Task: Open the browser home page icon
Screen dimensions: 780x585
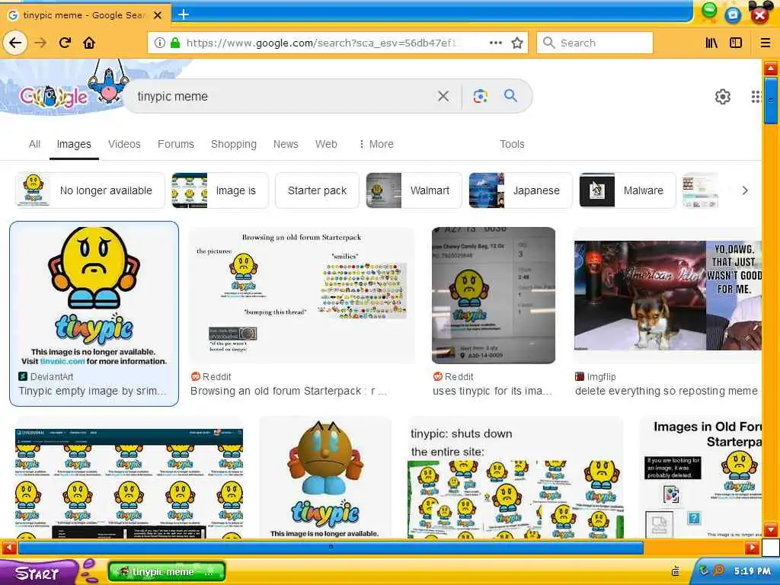Action: 89,43
